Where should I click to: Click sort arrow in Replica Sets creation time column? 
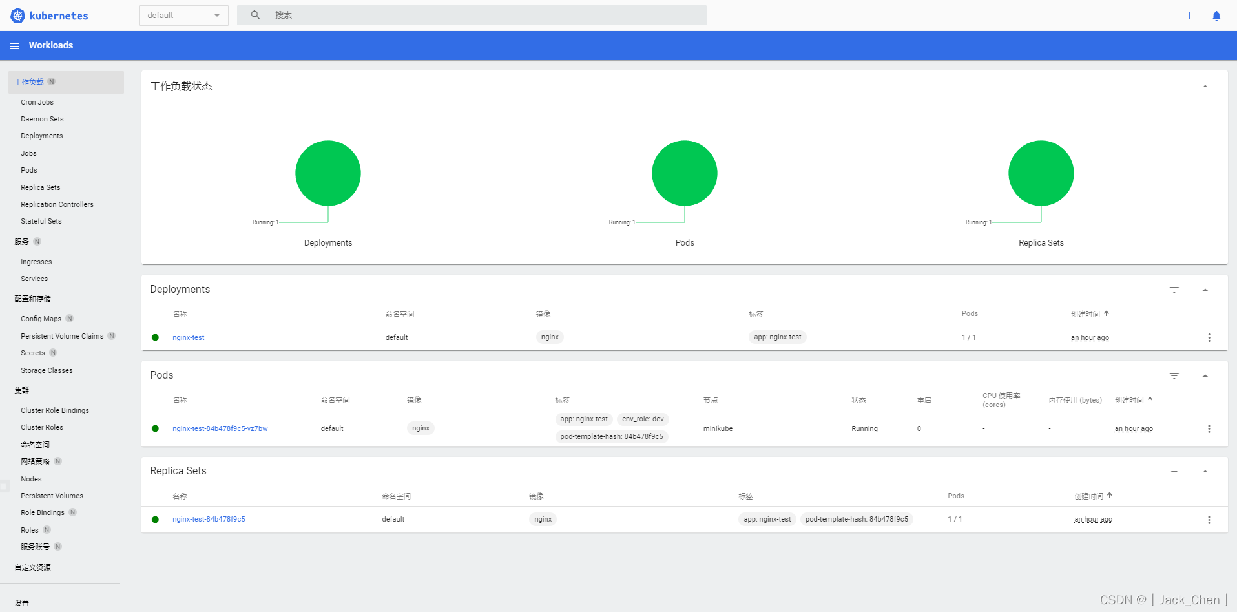pyautogui.click(x=1110, y=496)
